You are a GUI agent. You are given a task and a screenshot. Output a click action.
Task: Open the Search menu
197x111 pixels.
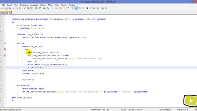(10, 5)
